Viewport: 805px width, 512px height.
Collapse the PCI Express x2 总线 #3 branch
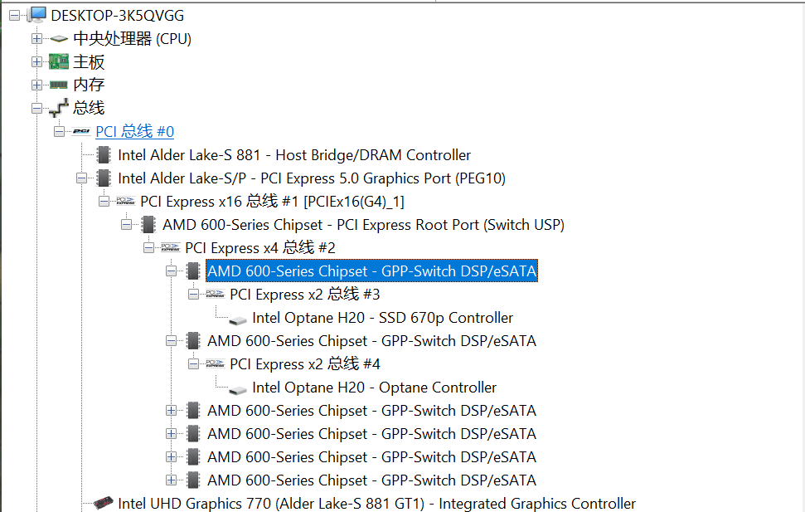(x=193, y=294)
